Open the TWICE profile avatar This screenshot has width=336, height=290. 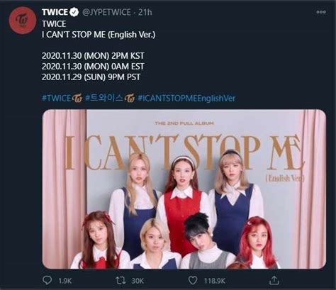pyautogui.click(x=23, y=21)
